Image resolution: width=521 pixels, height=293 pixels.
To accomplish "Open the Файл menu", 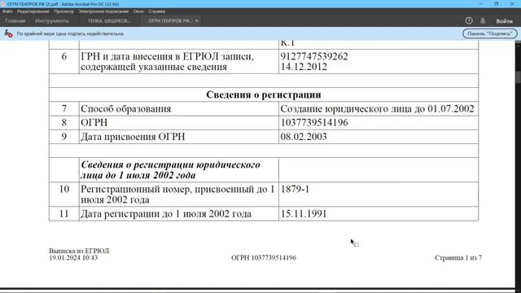I will (x=7, y=11).
